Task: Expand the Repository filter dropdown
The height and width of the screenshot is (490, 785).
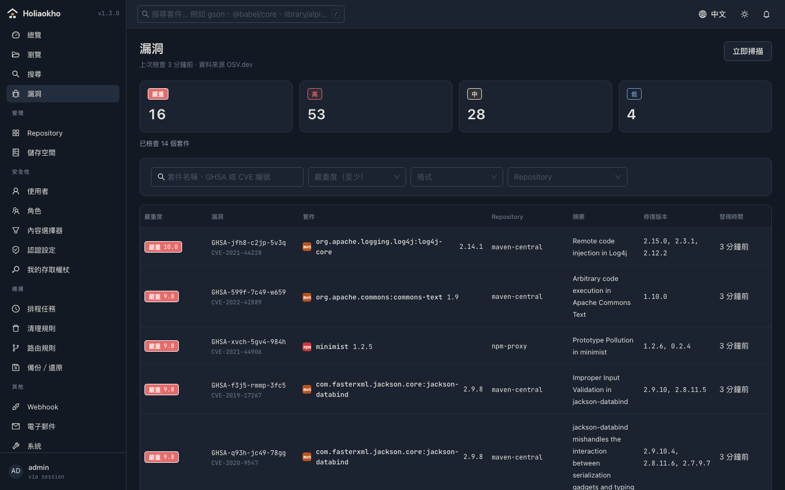Action: pos(567,177)
